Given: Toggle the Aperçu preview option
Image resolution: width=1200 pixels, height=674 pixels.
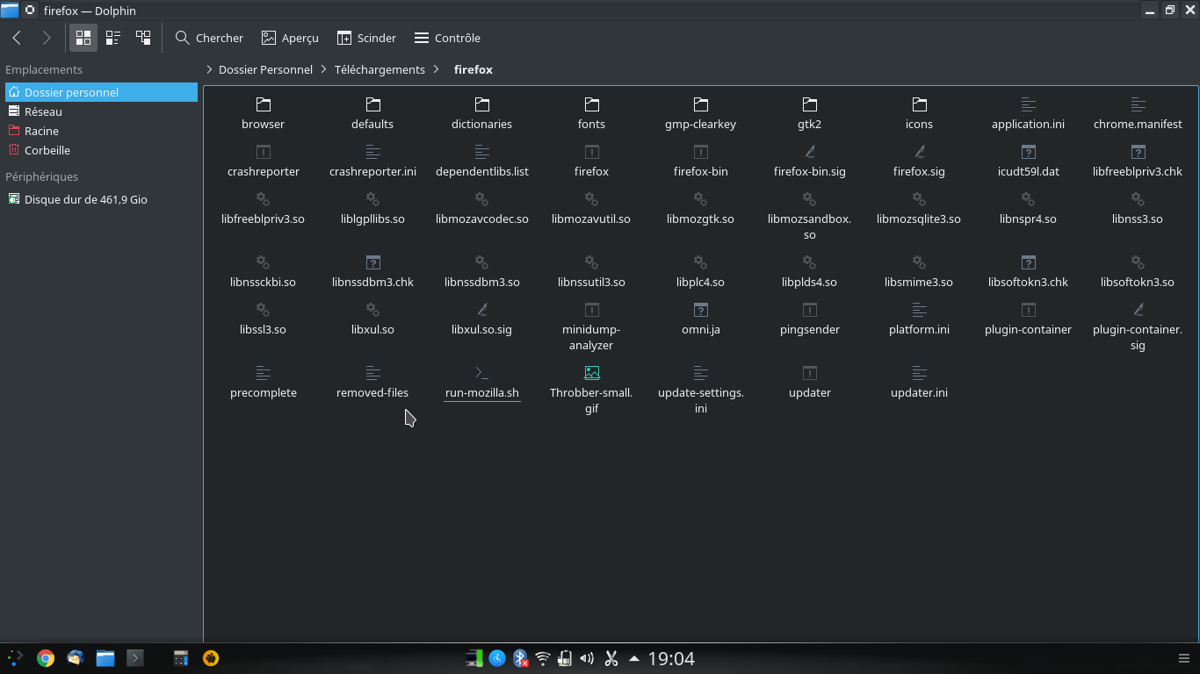Looking at the screenshot, I should pos(290,38).
